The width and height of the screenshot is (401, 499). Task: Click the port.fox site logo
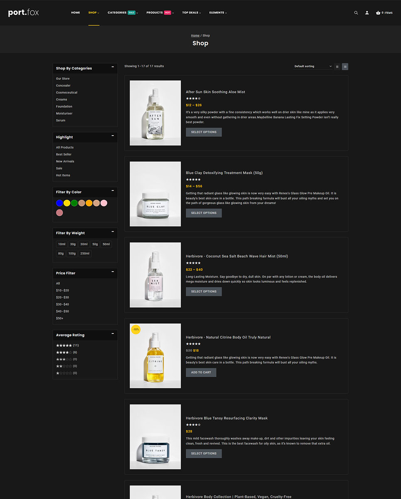(23, 12)
